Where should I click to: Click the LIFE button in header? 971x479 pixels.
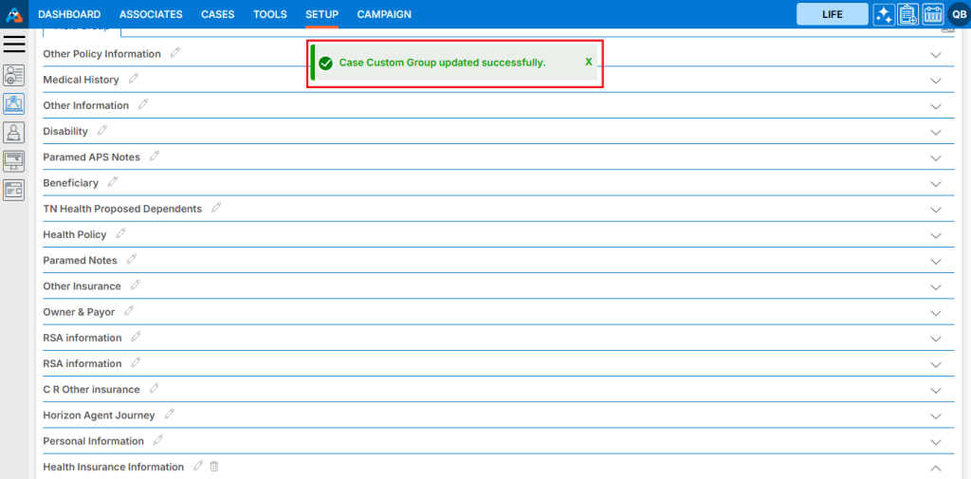[832, 14]
